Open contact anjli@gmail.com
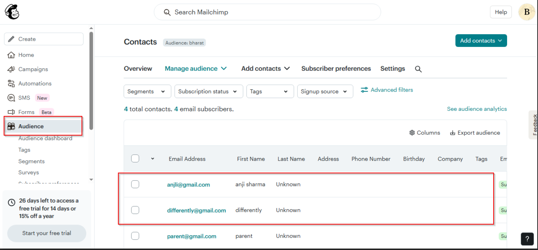The height and width of the screenshot is (250, 538). 189,185
